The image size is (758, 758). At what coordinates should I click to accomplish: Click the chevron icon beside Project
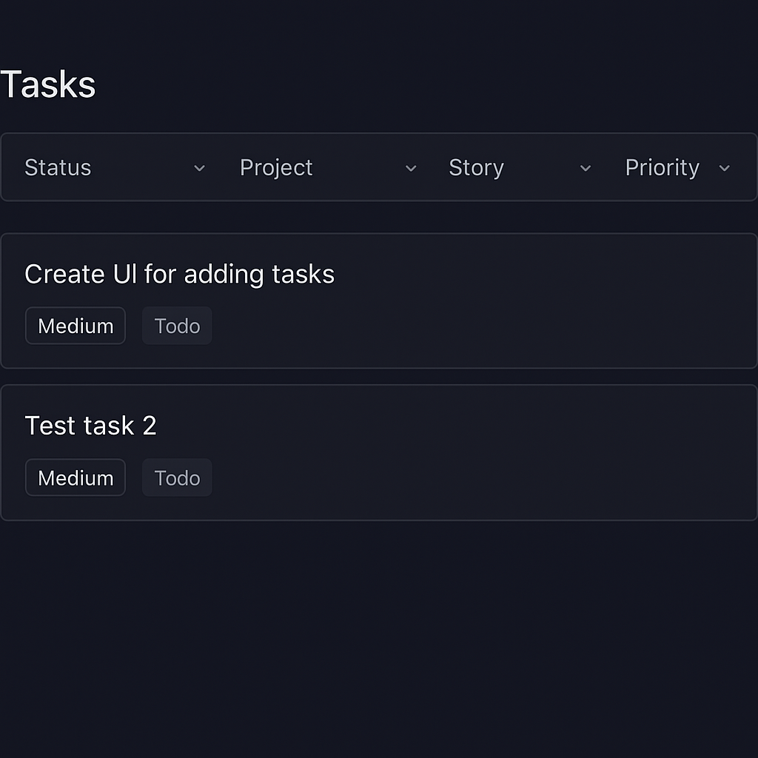pos(411,168)
